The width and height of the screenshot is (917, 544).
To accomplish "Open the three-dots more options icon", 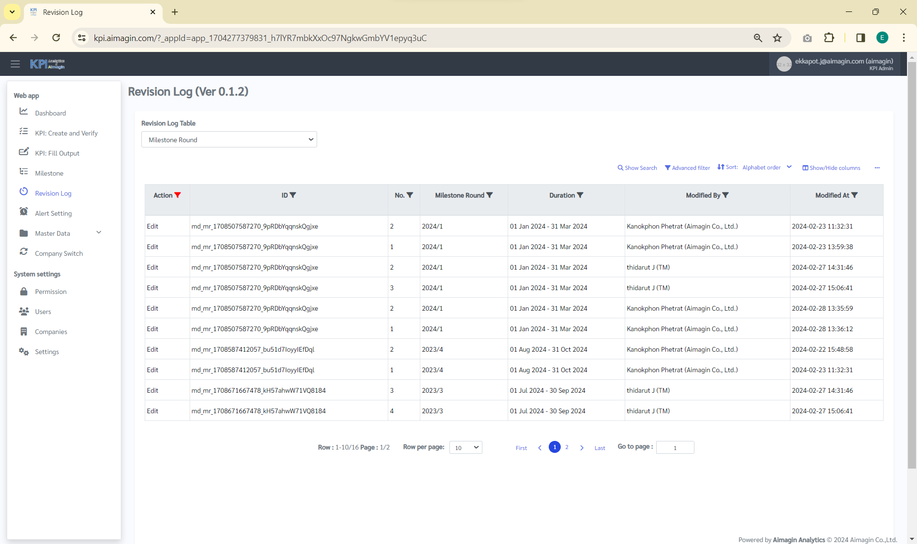I will 877,167.
